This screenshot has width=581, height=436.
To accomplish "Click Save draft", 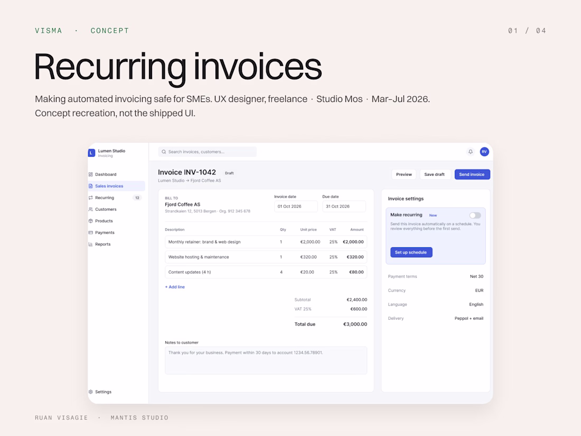I will (434, 174).
